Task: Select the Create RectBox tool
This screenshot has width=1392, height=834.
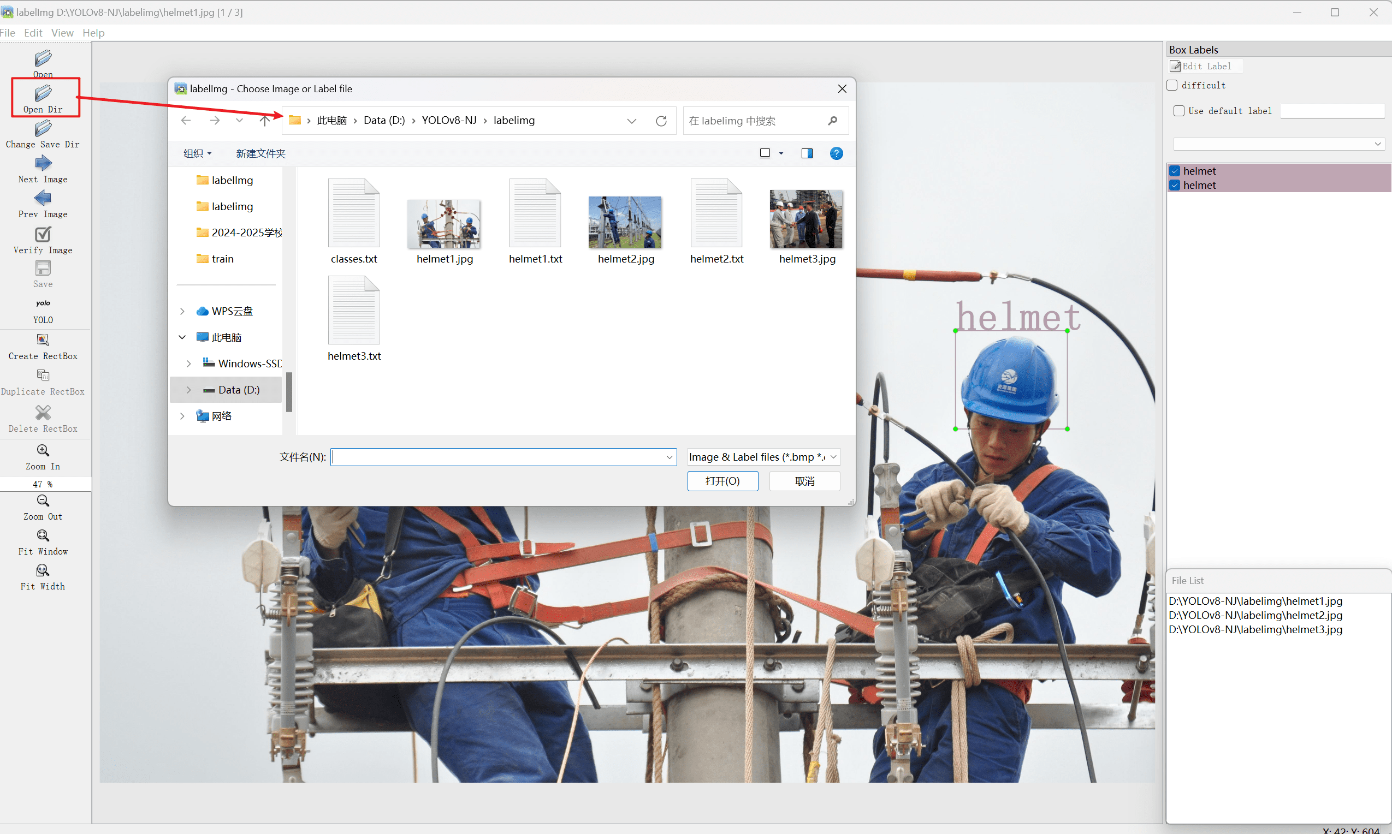Action: click(43, 340)
